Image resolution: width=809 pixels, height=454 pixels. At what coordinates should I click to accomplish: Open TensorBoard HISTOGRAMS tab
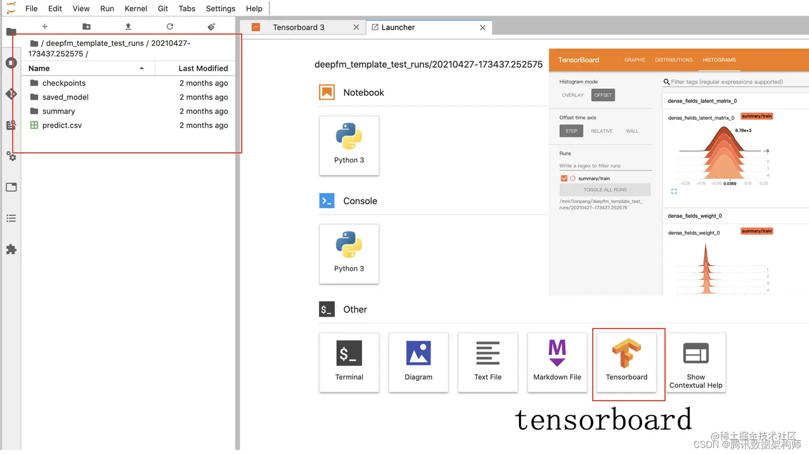coord(719,60)
